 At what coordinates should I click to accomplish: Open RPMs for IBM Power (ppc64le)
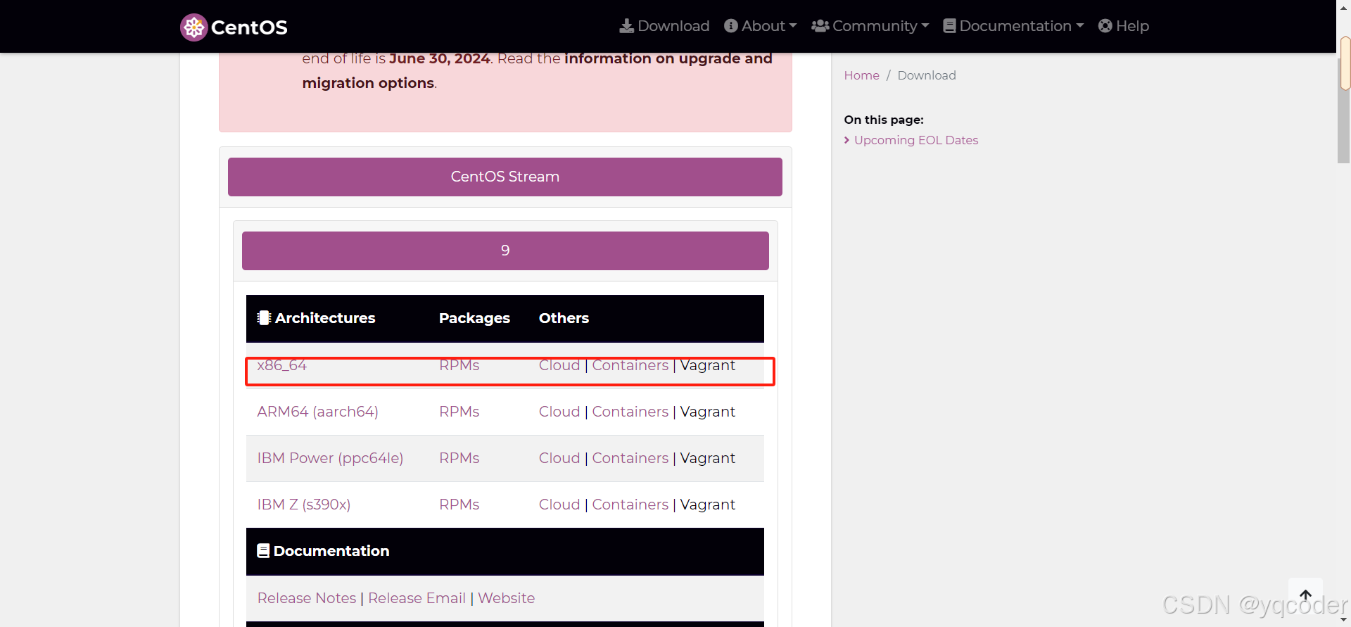(x=459, y=458)
